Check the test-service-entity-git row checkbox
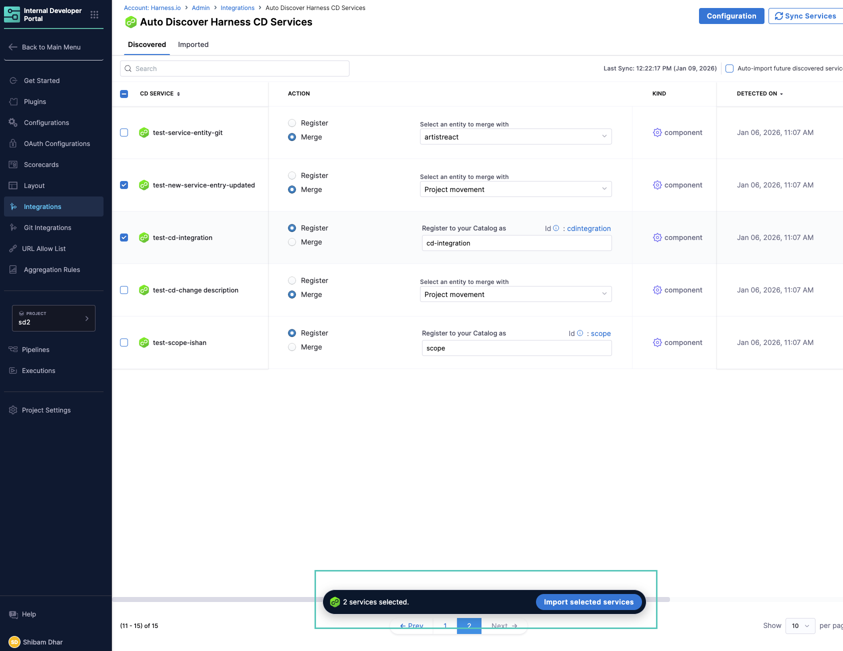The width and height of the screenshot is (843, 651). click(124, 132)
